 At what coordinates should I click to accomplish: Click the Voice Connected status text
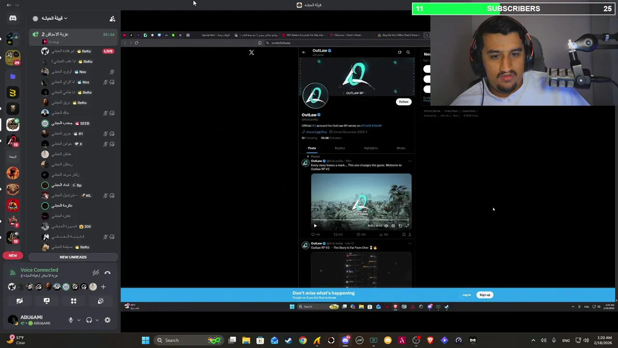[x=39, y=270]
